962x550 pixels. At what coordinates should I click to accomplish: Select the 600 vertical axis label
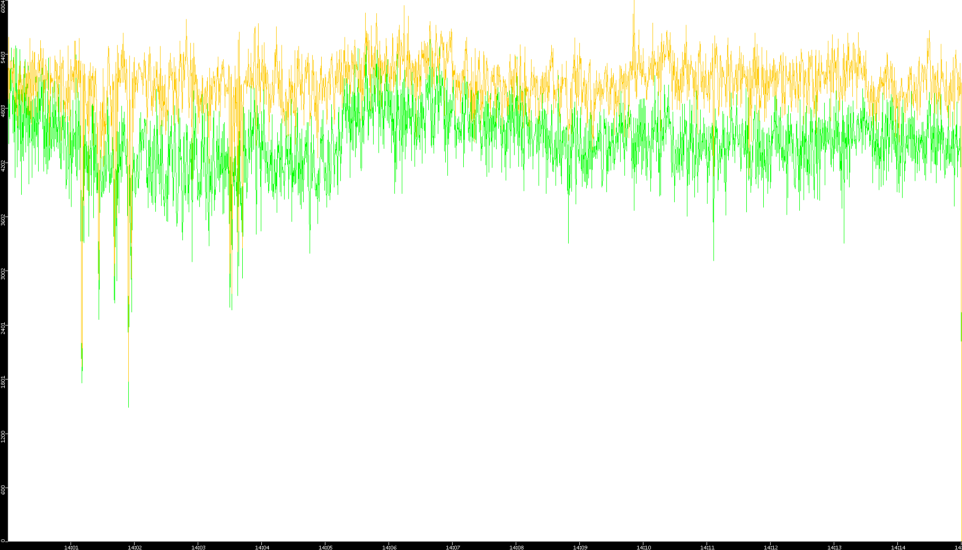4,490
